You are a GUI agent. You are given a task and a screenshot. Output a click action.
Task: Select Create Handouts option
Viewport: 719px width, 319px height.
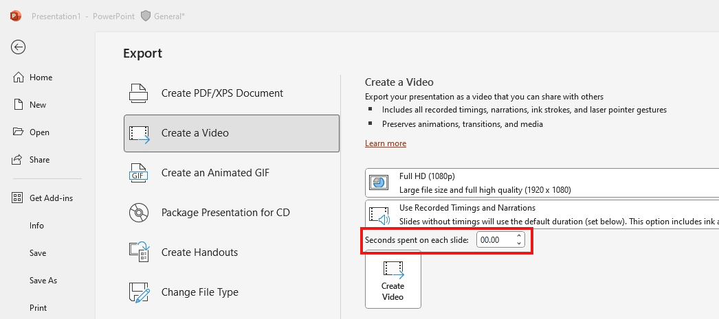point(232,252)
